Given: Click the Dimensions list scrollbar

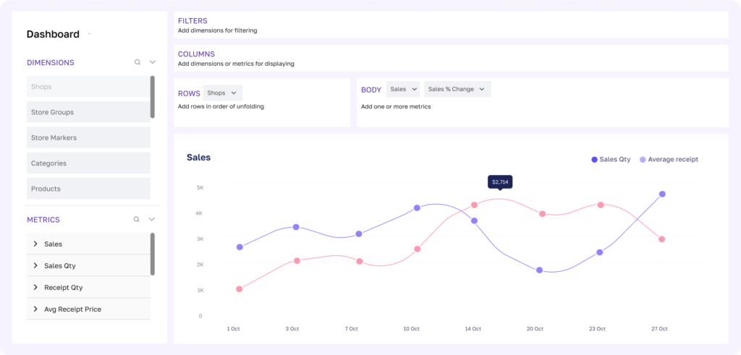Looking at the screenshot, I should tap(153, 97).
